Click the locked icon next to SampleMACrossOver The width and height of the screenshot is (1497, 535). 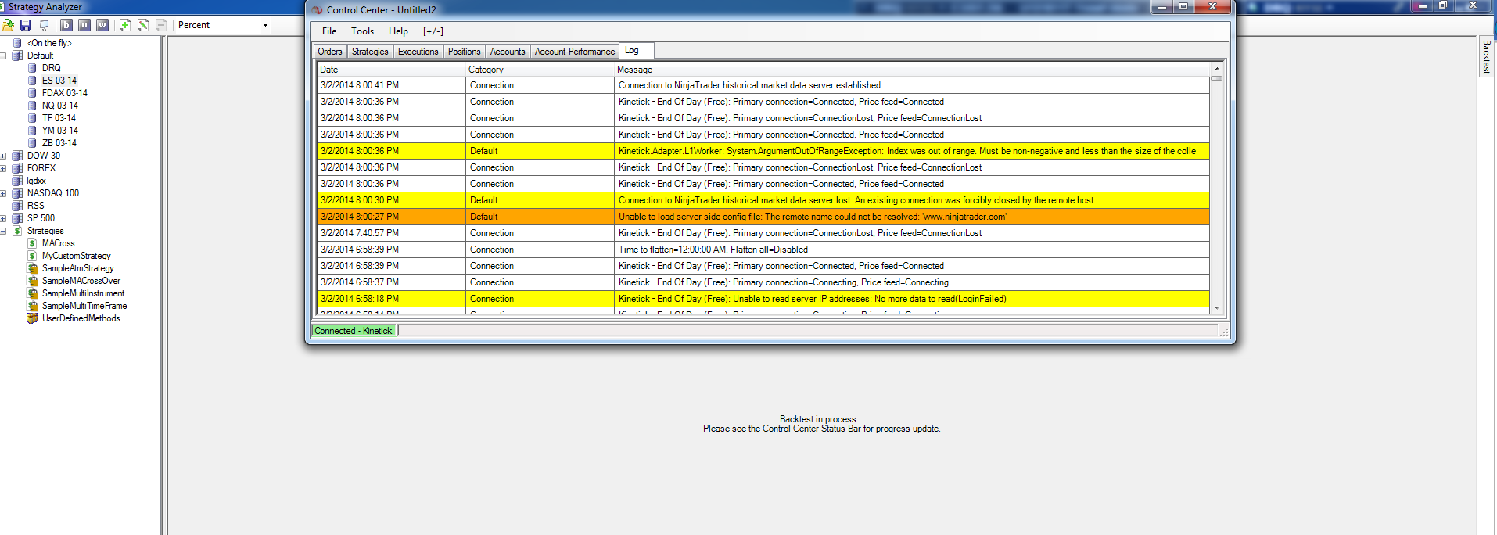point(33,281)
